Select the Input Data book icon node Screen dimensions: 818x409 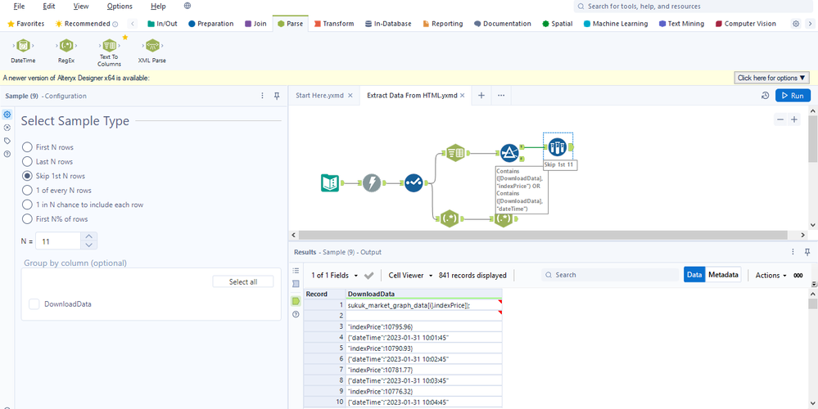coord(330,183)
